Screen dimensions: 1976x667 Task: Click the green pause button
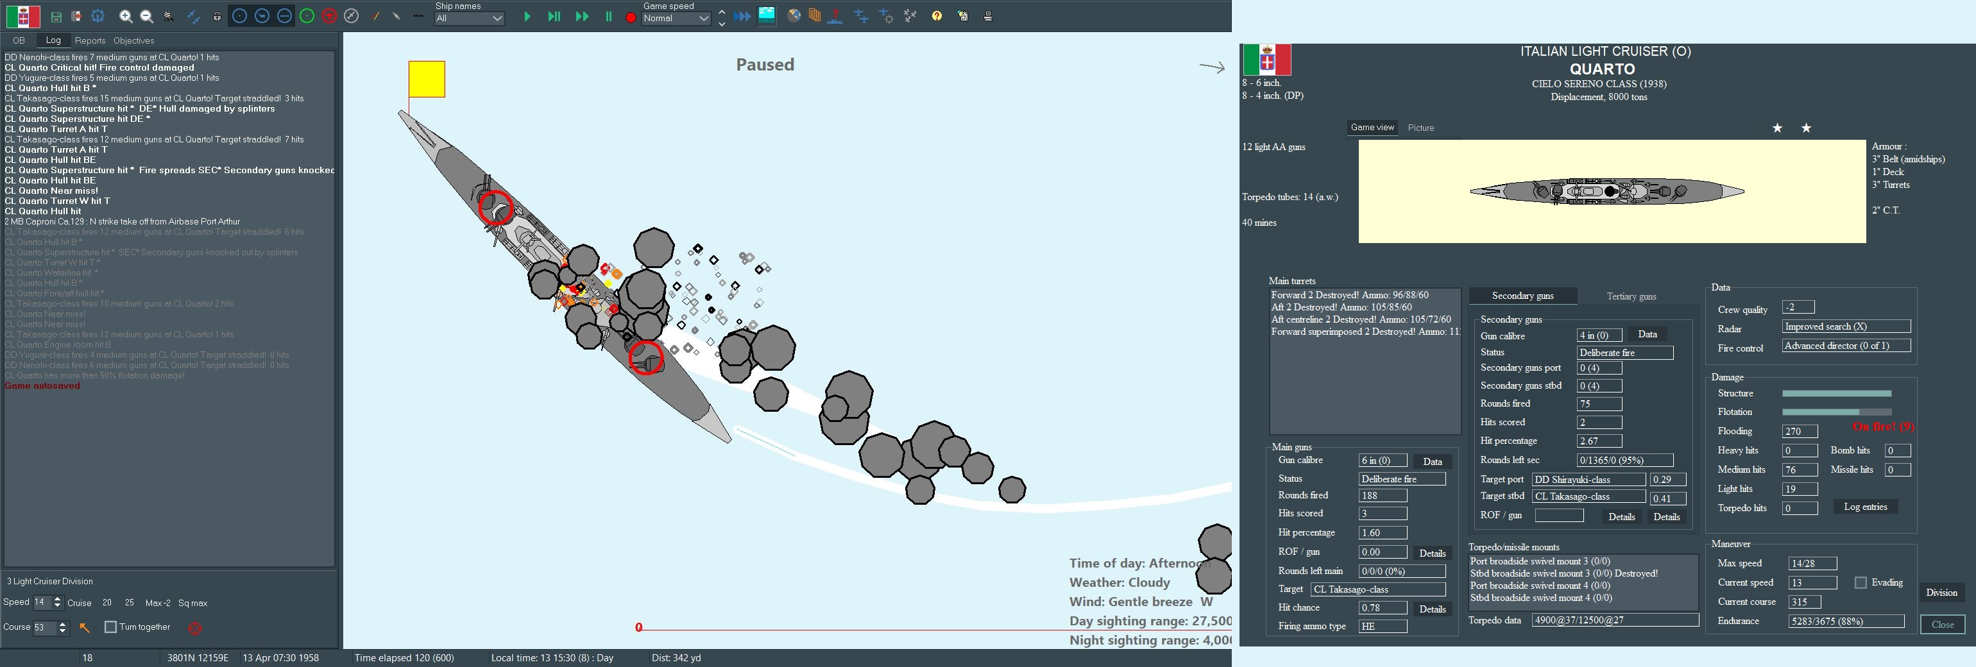(608, 16)
